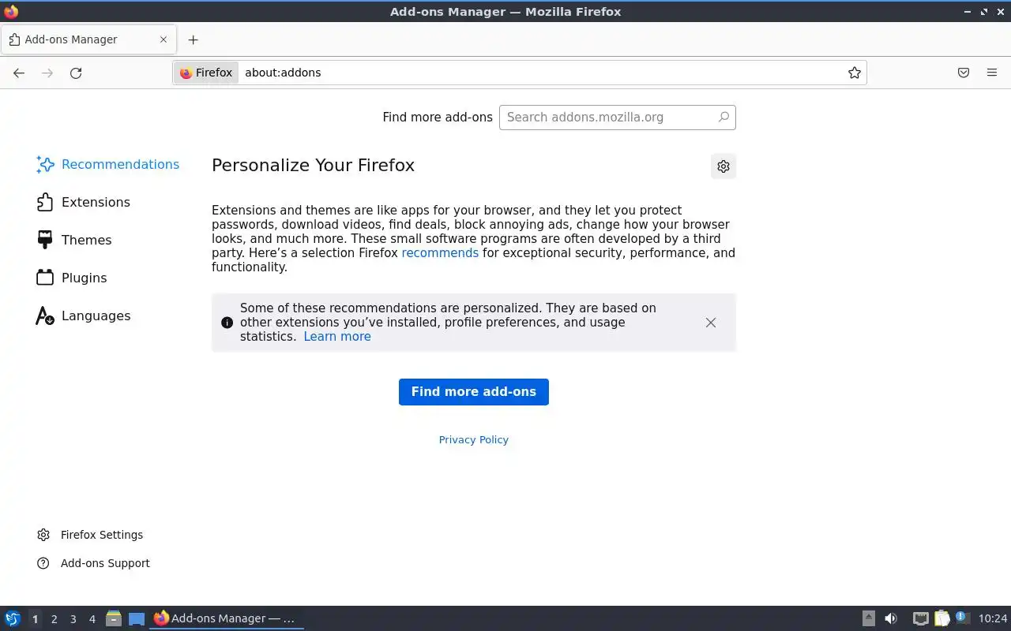Click the removable media tray icon
This screenshot has width=1011, height=631.
coord(868,618)
